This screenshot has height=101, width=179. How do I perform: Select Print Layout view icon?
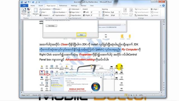126,95
